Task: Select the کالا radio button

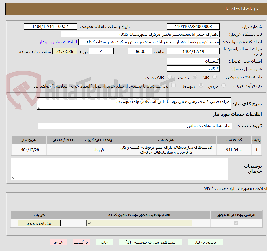Action: [215, 77]
